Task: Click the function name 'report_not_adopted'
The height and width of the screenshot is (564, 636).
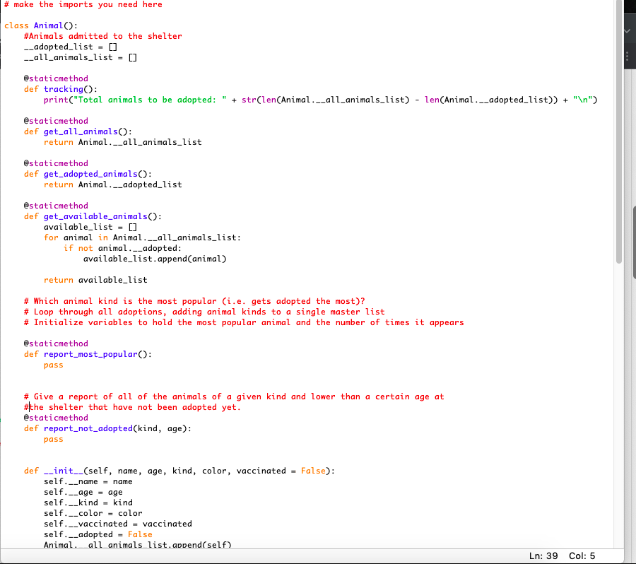Action: pos(88,428)
